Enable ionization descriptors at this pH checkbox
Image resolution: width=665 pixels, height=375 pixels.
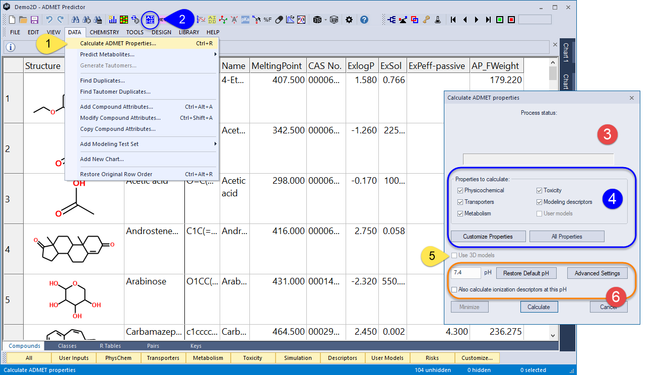[455, 289]
